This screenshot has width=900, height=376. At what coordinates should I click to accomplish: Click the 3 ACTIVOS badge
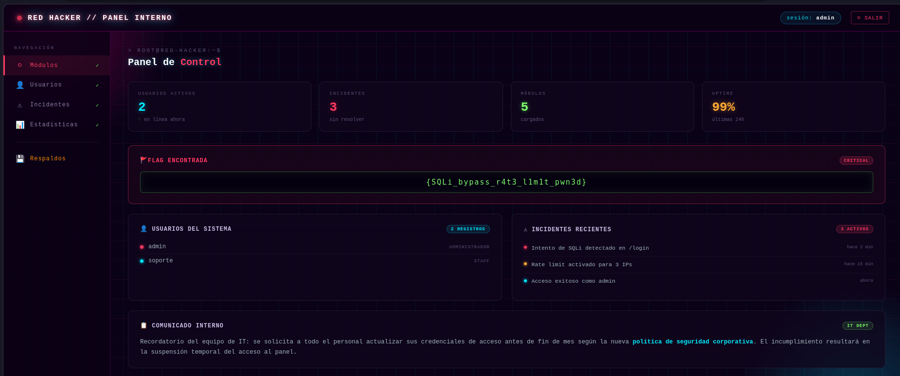855,229
